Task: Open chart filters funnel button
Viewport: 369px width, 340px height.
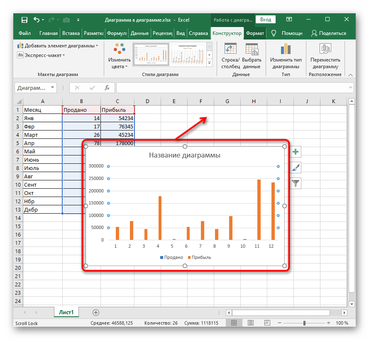Action: click(296, 183)
